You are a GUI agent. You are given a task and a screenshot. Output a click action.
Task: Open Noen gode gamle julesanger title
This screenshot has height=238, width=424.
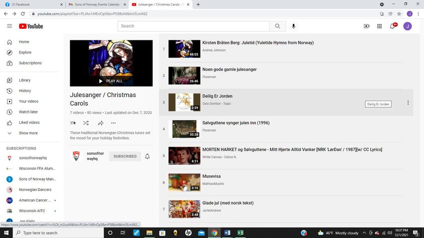tap(229, 69)
